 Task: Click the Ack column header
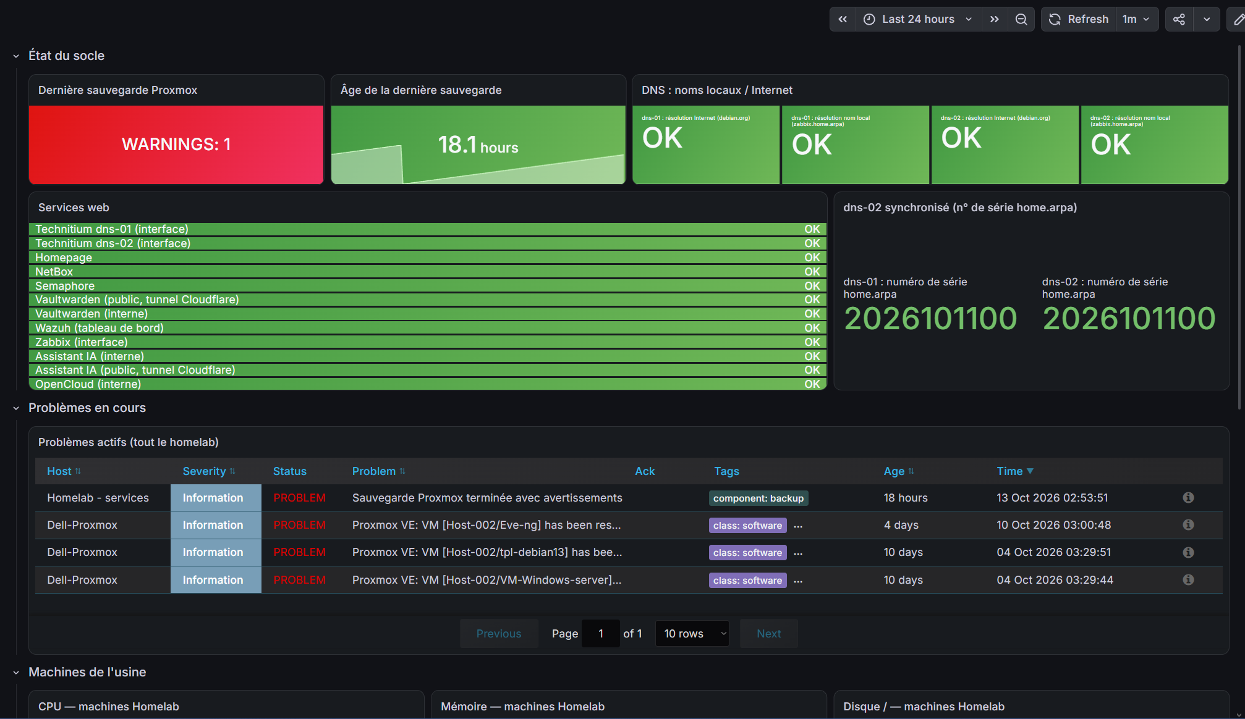pos(644,471)
